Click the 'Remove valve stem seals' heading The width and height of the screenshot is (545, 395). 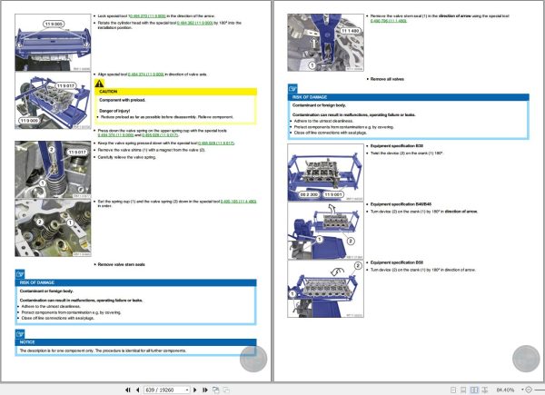pos(122,265)
